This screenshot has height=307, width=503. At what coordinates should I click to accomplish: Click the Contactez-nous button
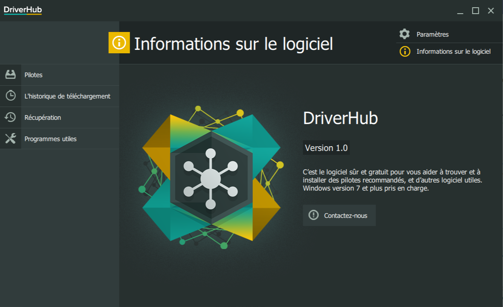[339, 215]
